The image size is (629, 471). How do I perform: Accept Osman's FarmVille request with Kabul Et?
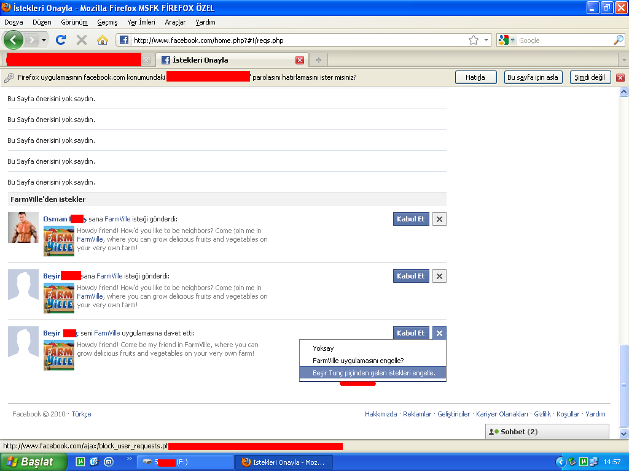tap(411, 219)
